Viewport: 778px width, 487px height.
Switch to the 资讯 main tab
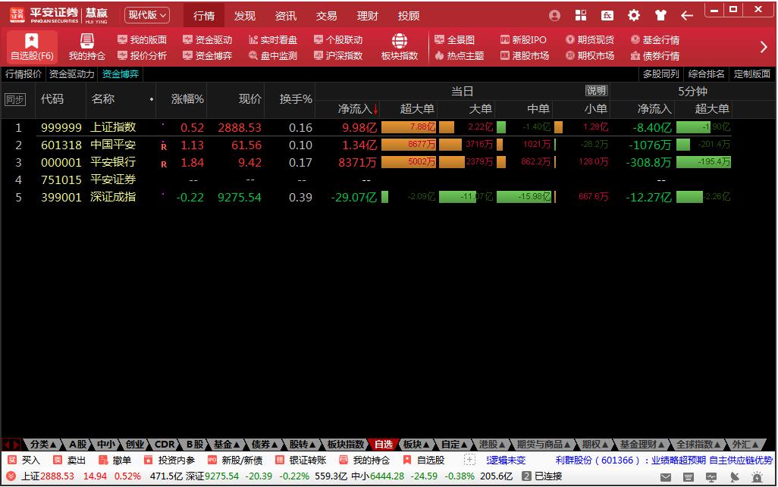(286, 16)
